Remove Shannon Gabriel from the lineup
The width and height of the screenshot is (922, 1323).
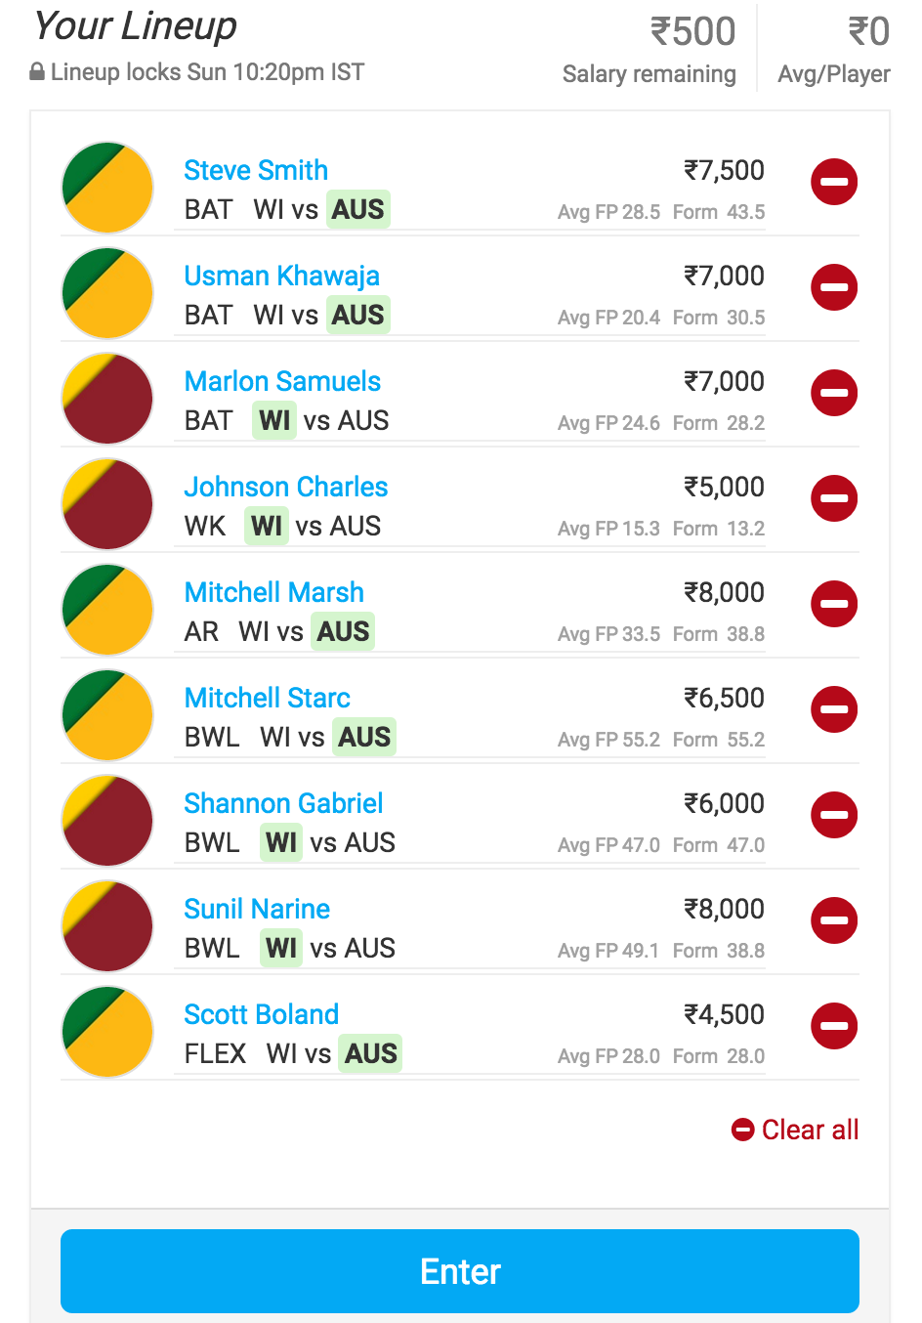click(834, 815)
